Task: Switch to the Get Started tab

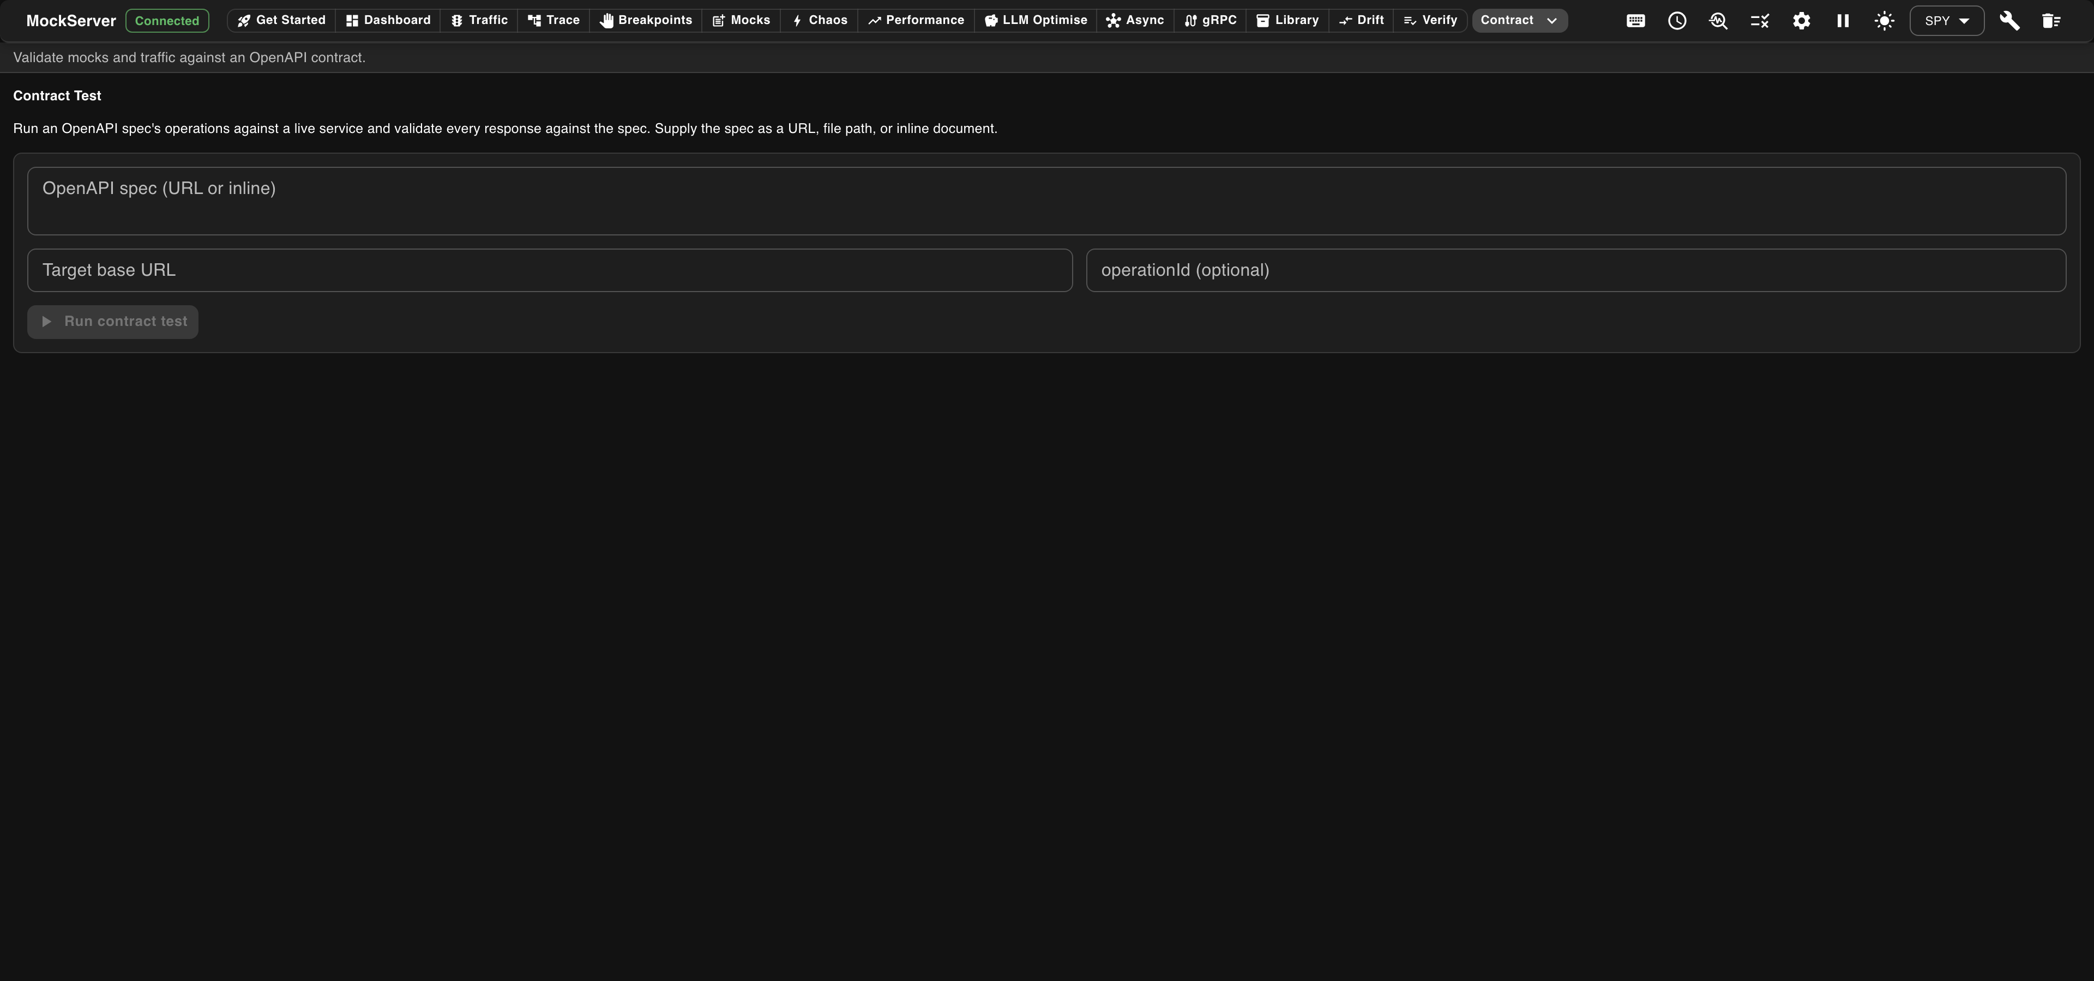Action: (x=281, y=20)
